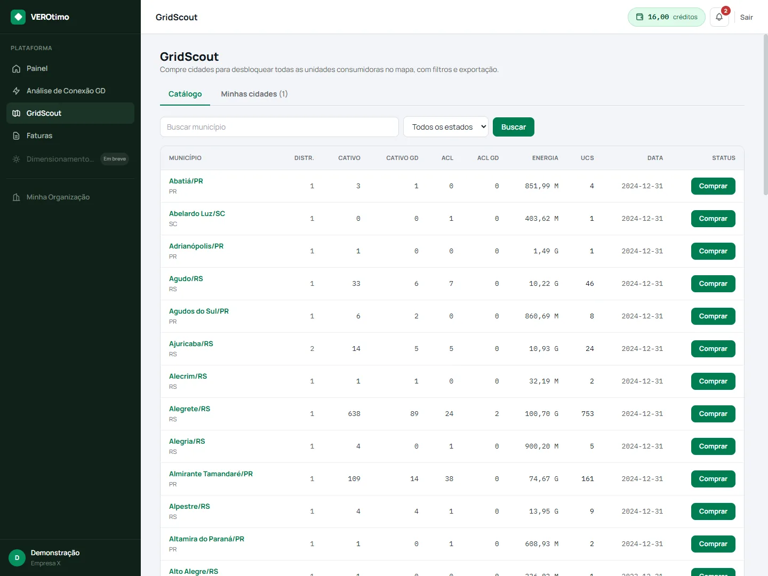Click the Dimensionamento sun icon
768x576 pixels.
tap(17, 159)
